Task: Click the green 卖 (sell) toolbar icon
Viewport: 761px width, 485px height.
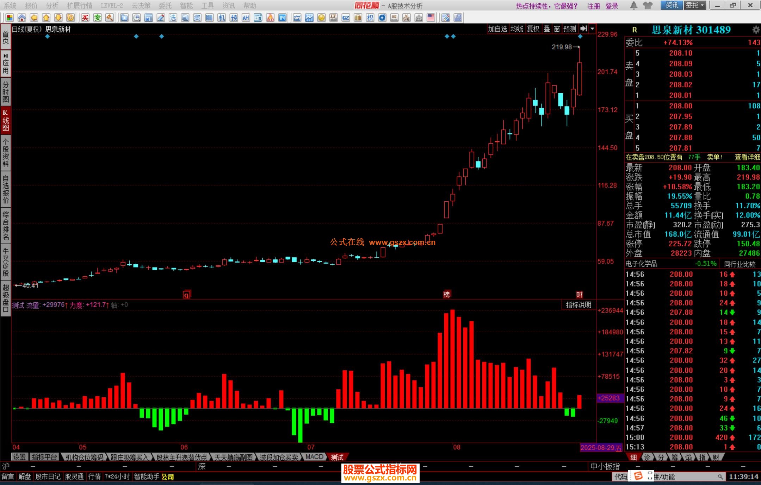Action: click(98, 18)
